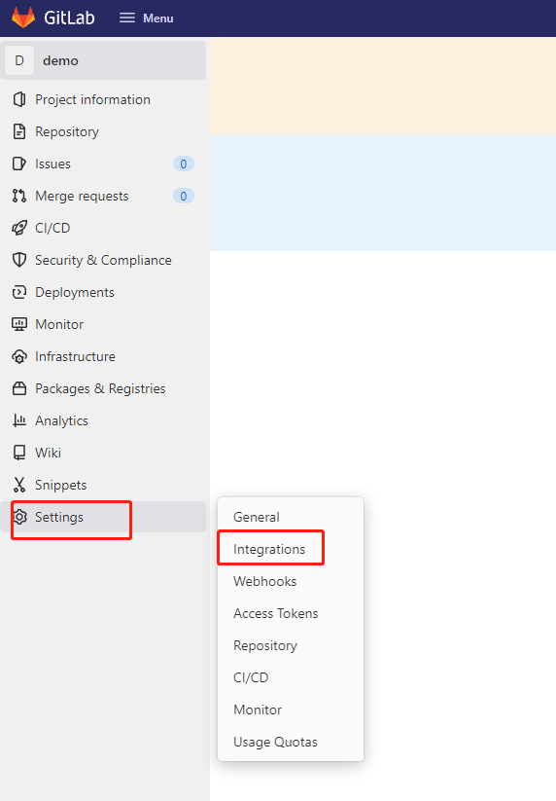This screenshot has width=556, height=801.
Task: Click the Issues count badge
Action: 184,164
